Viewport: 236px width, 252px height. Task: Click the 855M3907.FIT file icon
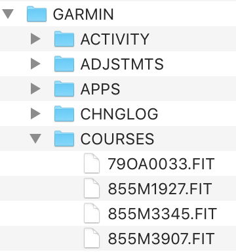[x=92, y=238]
